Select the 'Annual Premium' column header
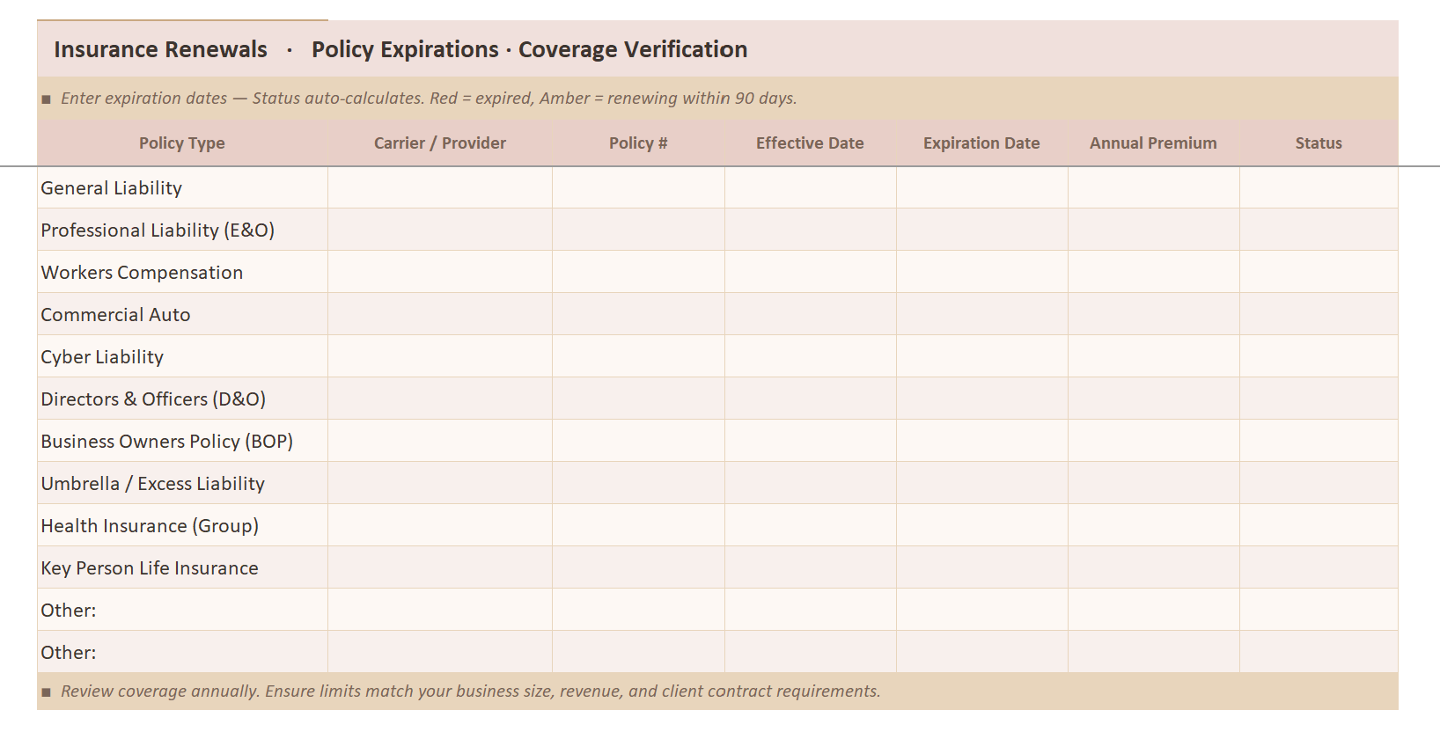1440x739 pixels. pos(1153,143)
